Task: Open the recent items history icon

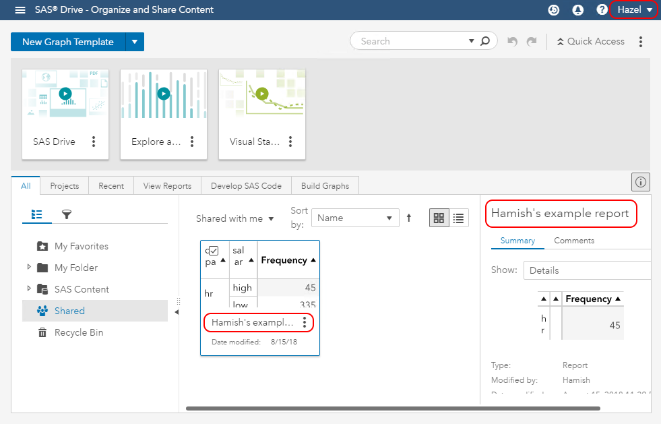Action: (x=554, y=10)
